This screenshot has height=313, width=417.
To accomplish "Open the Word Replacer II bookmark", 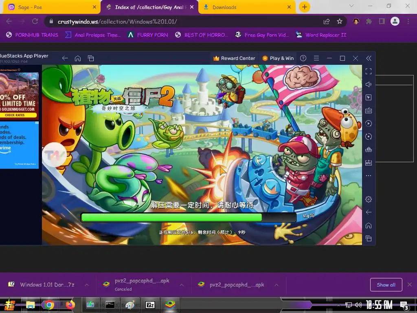I will click(321, 35).
